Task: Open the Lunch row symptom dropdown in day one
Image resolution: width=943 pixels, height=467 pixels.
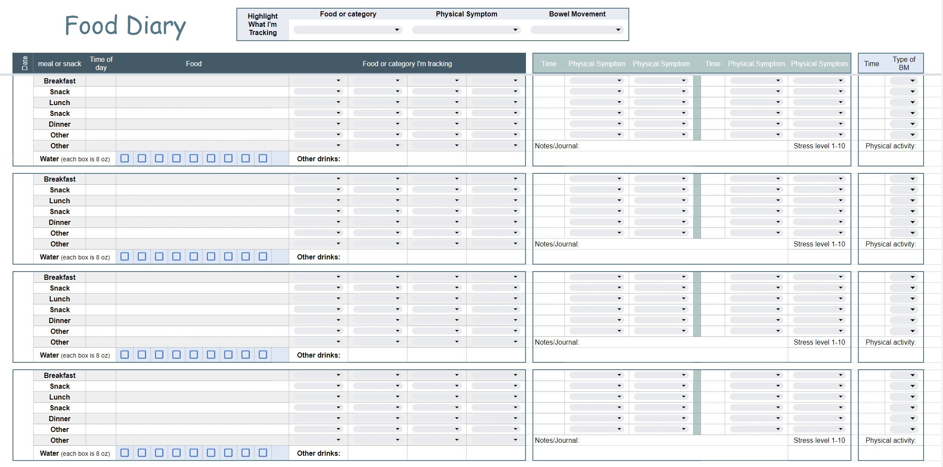Action: pyautogui.click(x=596, y=102)
